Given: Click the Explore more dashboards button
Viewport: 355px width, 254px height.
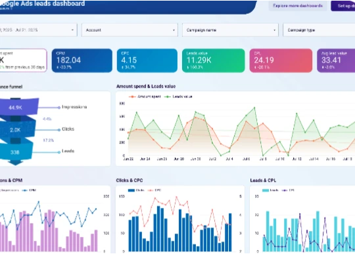Looking at the screenshot, I should pos(298,6).
